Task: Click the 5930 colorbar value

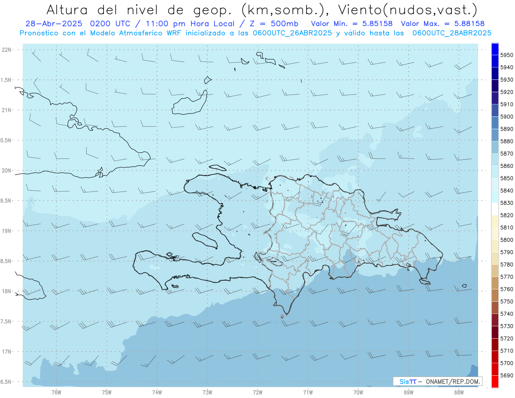Action: (x=507, y=80)
